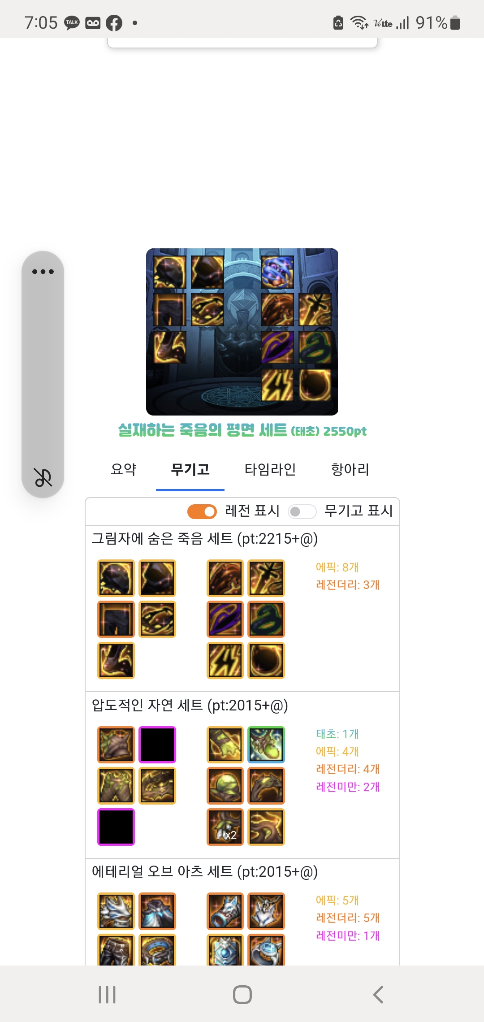Enable the 무기고 표시 toggle
The height and width of the screenshot is (1022, 484).
(x=302, y=511)
